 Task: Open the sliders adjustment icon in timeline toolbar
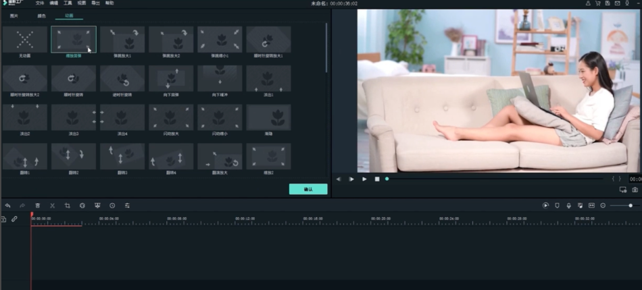[127, 205]
